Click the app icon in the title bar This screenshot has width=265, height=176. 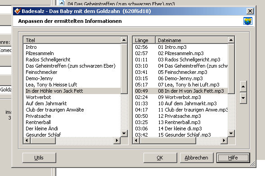[18, 11]
